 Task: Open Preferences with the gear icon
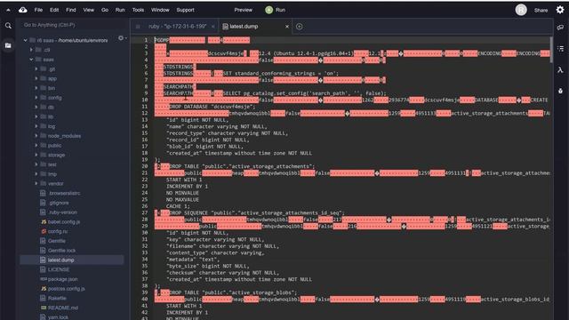(x=560, y=10)
